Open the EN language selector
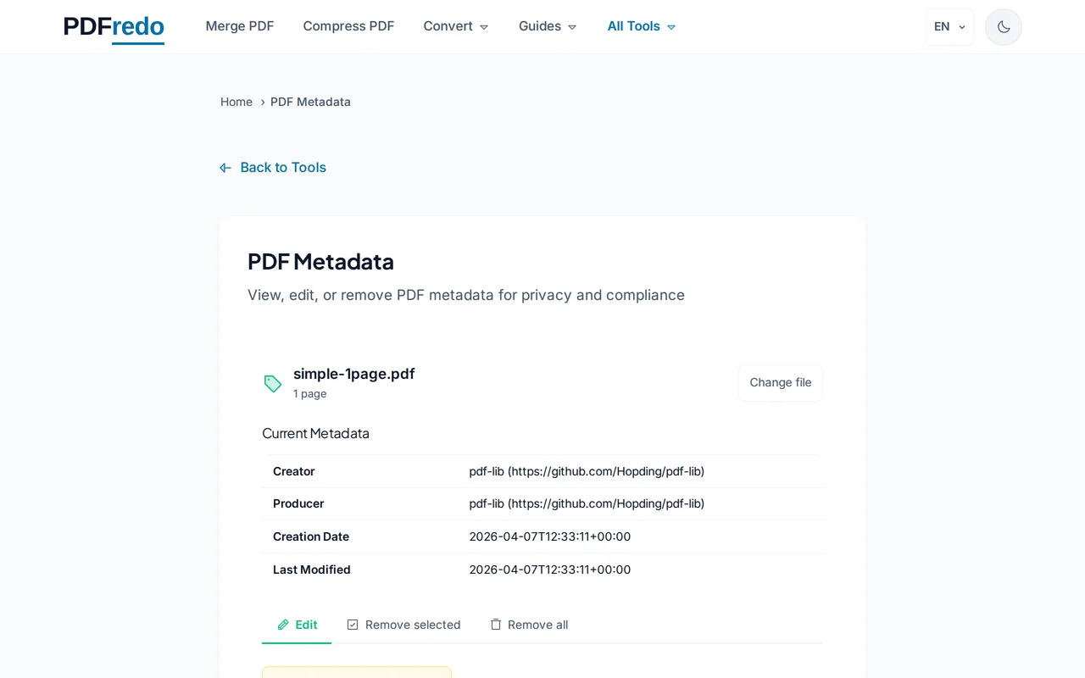This screenshot has width=1085, height=678. pos(949,26)
